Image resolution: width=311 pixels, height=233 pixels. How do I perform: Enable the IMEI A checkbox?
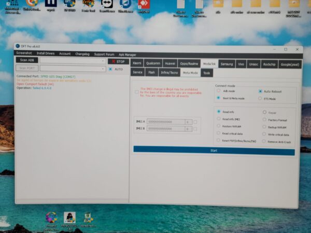[x=195, y=122]
